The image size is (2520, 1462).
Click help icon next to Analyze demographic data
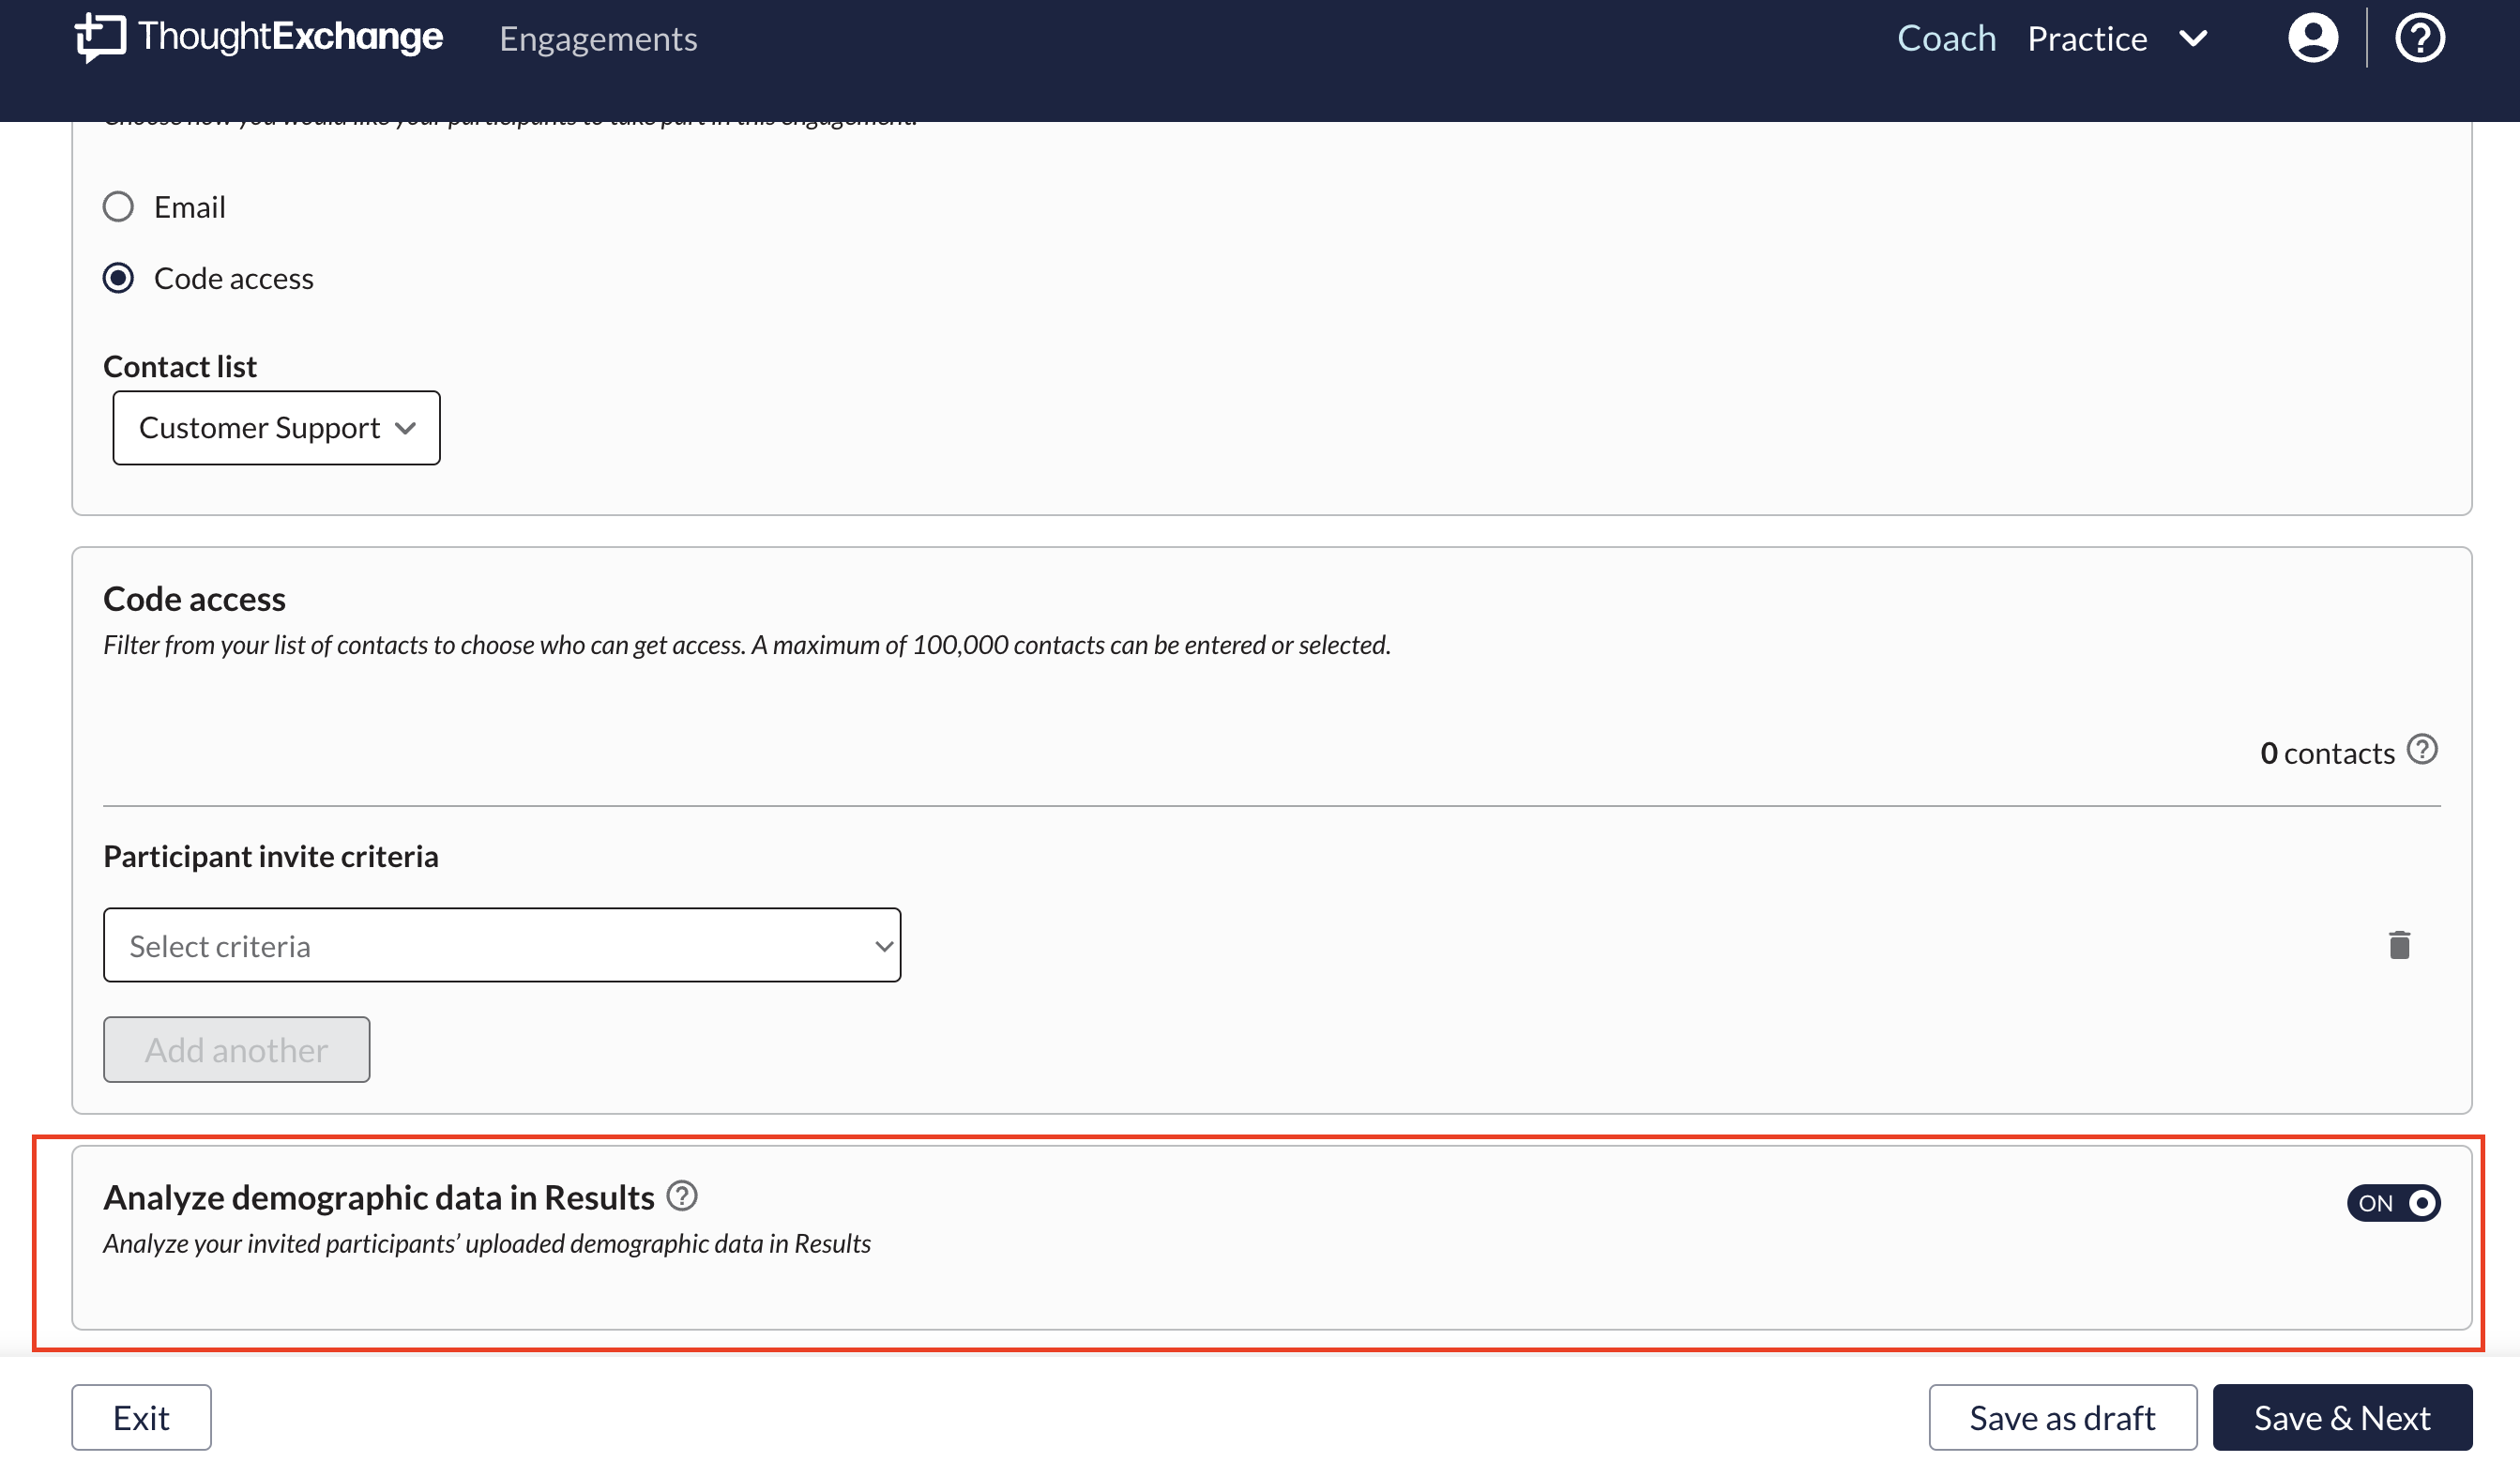tap(682, 1196)
